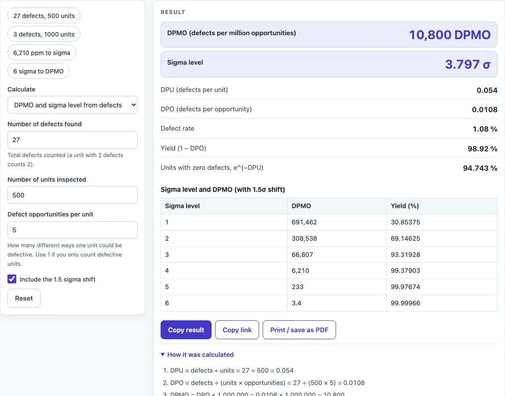Select the 3.797 σ sigma level value
Screen dimensions: 505x396
[x=468, y=64]
